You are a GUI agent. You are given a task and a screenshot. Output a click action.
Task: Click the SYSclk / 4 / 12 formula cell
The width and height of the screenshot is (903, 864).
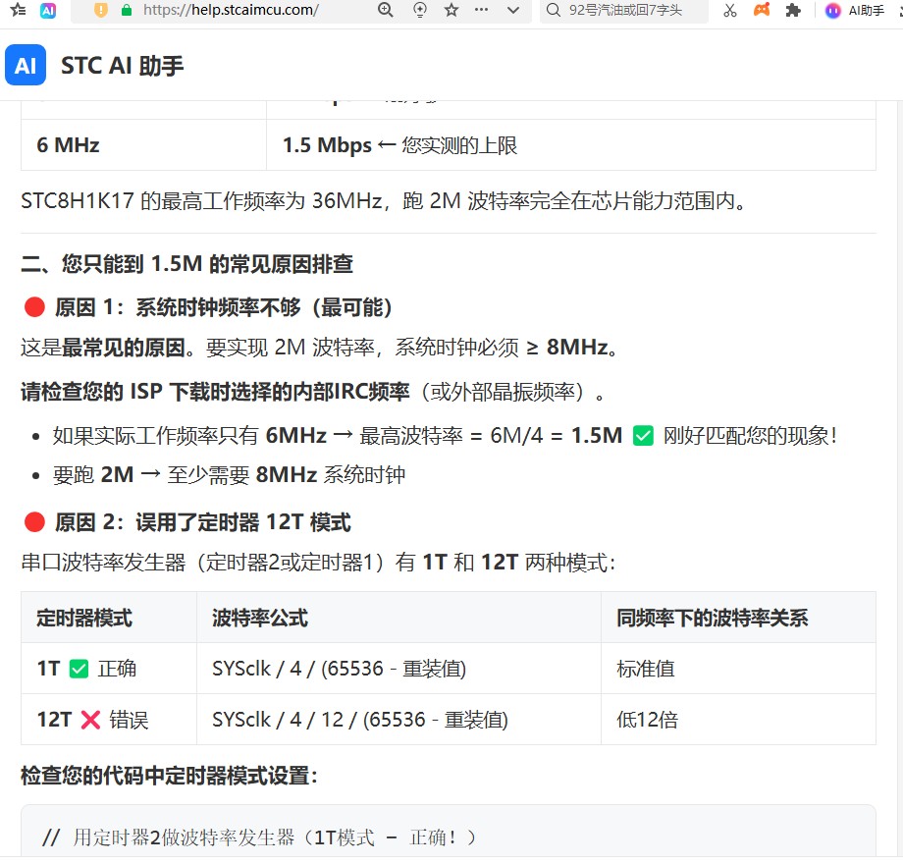(x=398, y=720)
